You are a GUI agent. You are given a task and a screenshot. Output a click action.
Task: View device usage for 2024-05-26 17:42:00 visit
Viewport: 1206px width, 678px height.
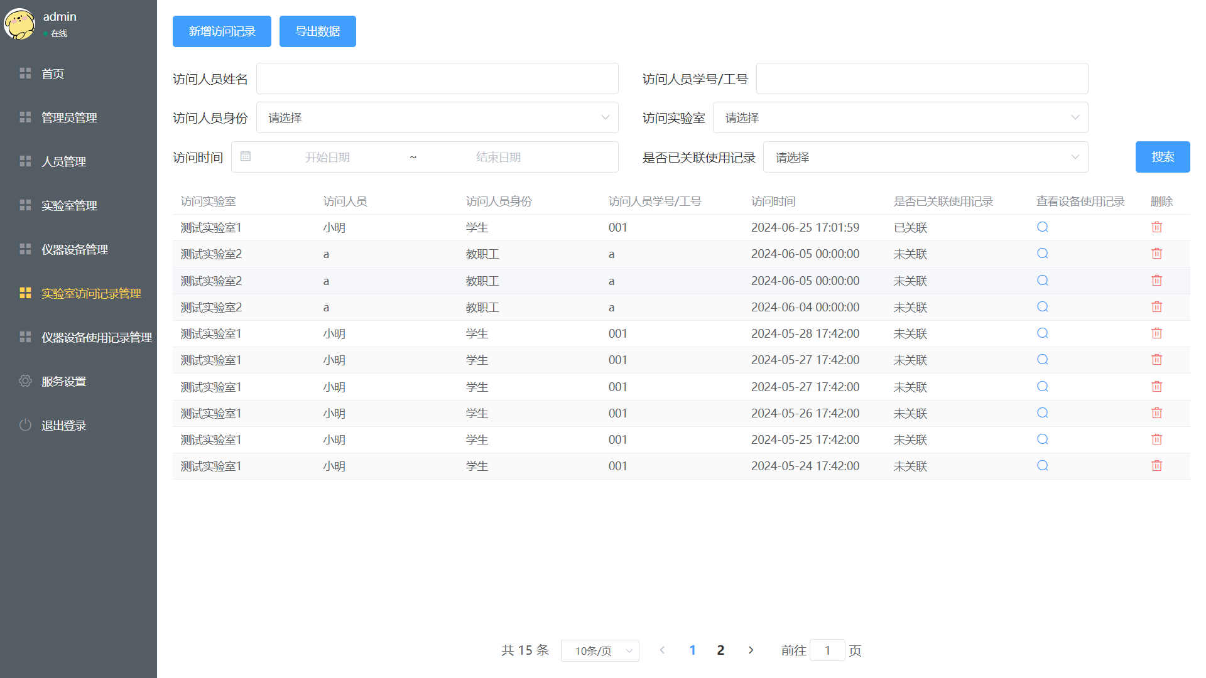coord(1043,413)
